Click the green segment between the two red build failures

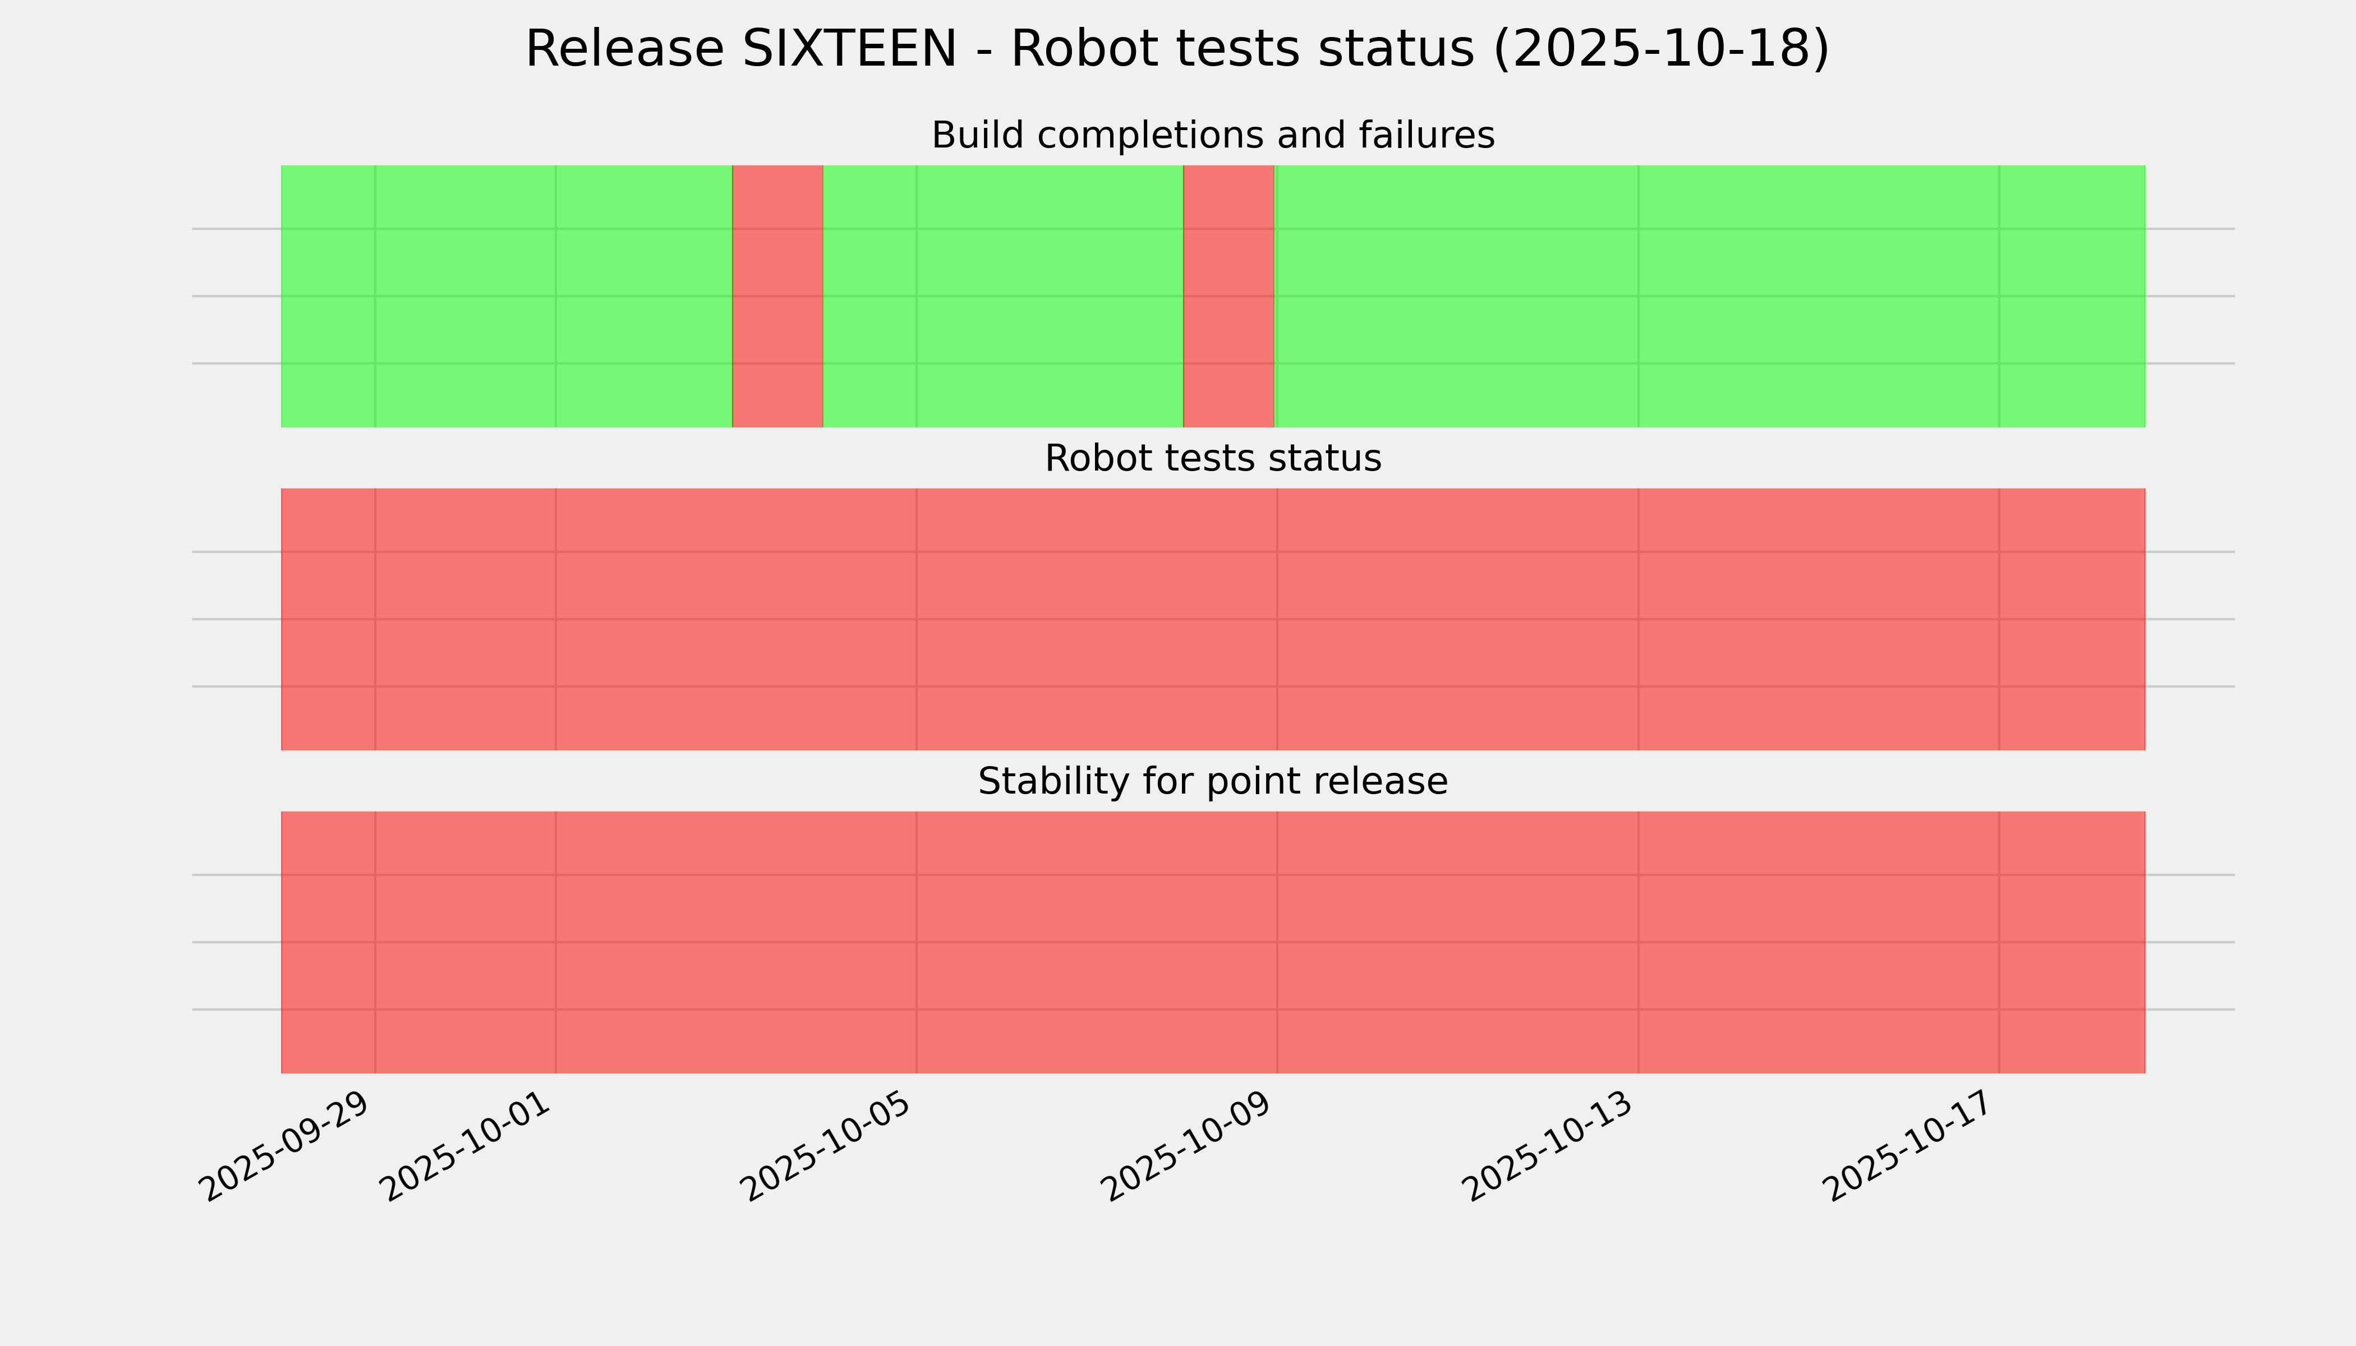coord(1002,296)
